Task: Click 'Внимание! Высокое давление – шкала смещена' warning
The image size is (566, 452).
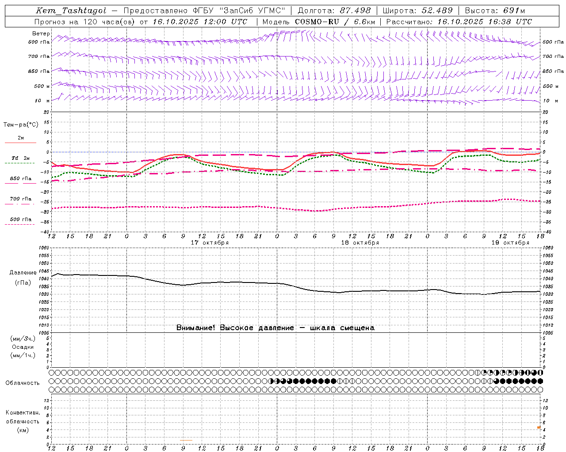Action: [275, 328]
